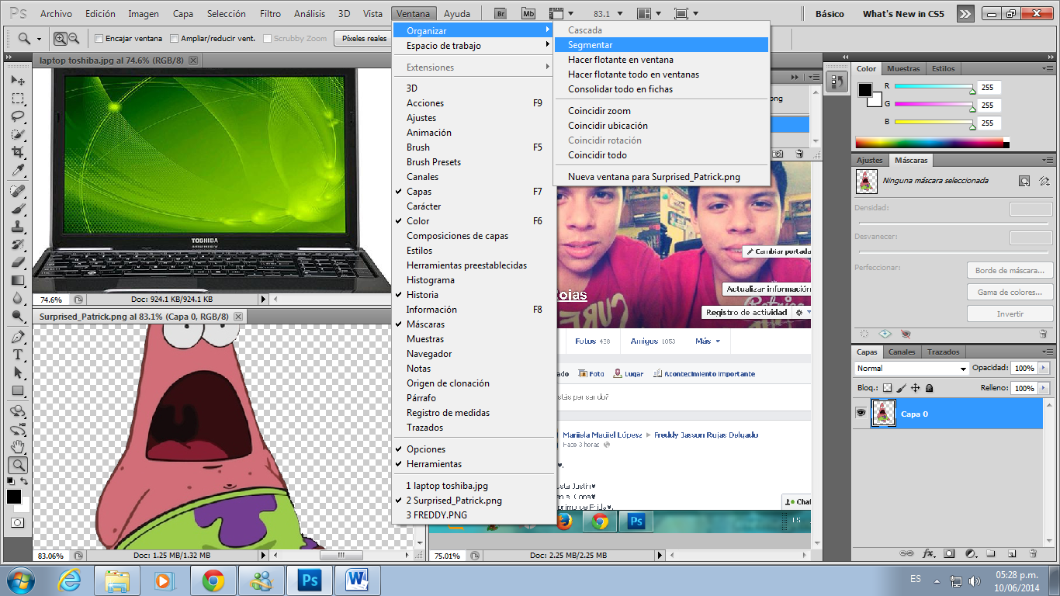Choose Segmentar from the Organizar submenu
Screen dimensions: 1060x596
coord(661,45)
